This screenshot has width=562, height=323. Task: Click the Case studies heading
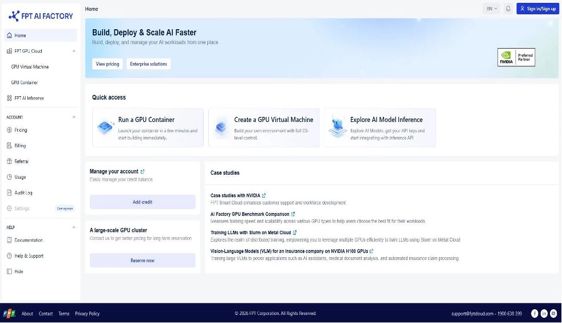pyautogui.click(x=225, y=173)
